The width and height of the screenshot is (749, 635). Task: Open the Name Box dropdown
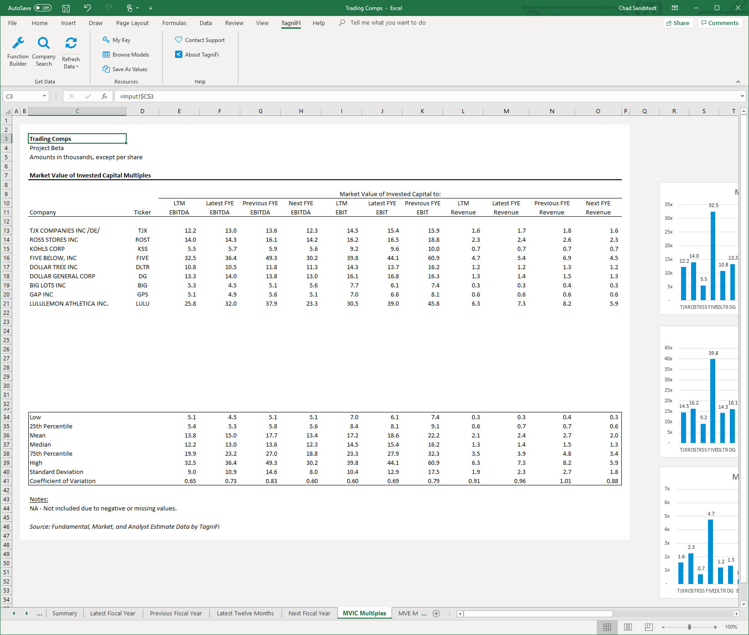[x=44, y=96]
